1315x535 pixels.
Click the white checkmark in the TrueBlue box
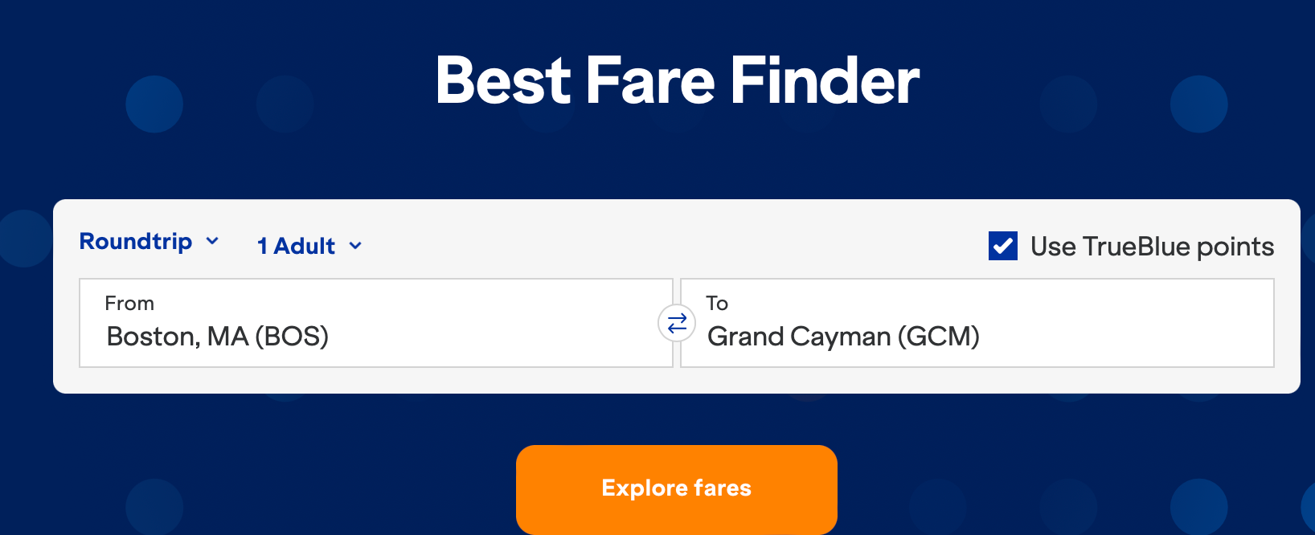(1003, 246)
